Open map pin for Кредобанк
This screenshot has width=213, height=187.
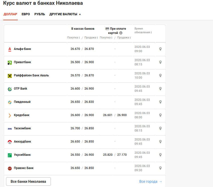(x=160, y=115)
